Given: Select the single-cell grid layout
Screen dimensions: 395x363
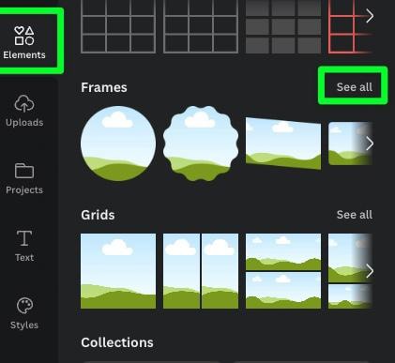Looking at the screenshot, I should 118,271.
